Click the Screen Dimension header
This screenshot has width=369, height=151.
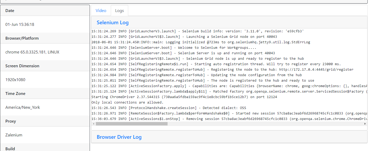(22, 66)
